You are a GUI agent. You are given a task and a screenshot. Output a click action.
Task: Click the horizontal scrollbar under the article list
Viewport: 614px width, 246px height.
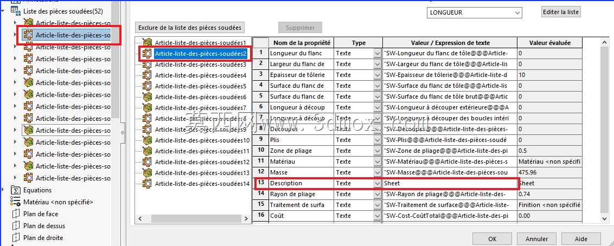tap(193, 218)
